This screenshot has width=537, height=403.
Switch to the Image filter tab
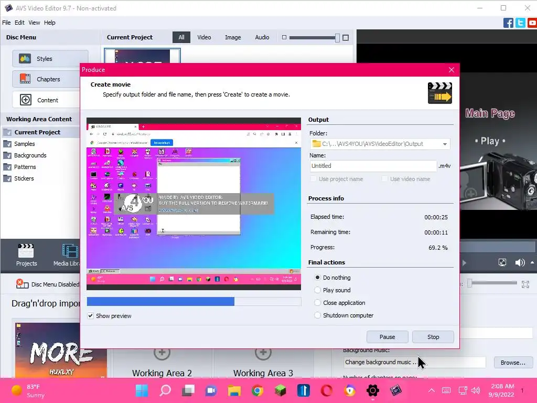233,37
